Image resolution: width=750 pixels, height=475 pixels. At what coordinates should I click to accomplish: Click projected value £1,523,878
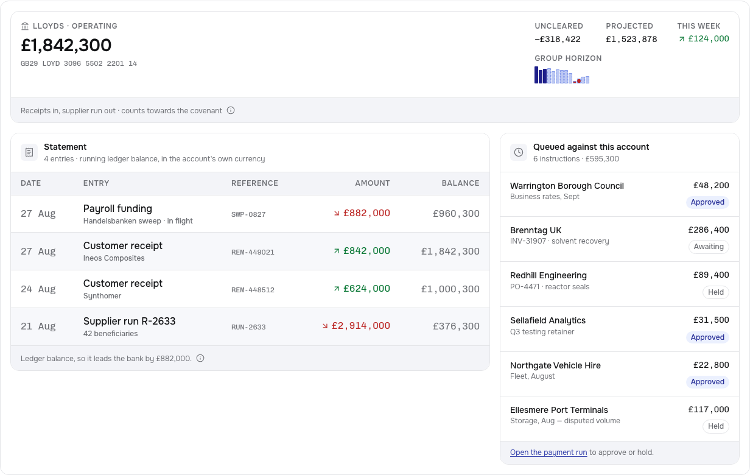[x=631, y=39]
